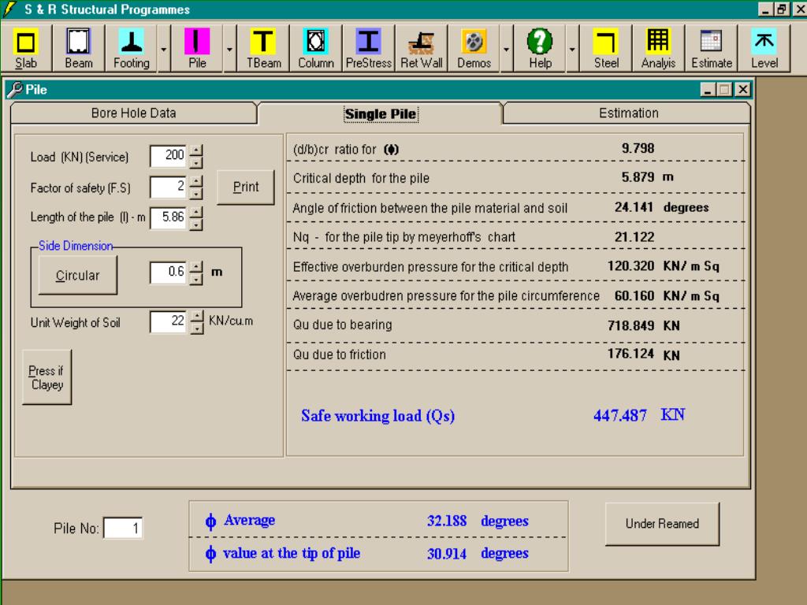Click the Pile window wrench icon
This screenshot has width=807, height=605.
pyautogui.click(x=14, y=90)
